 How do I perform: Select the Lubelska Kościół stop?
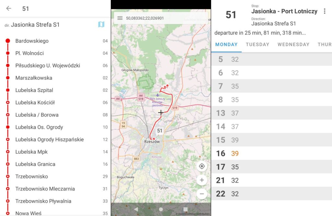(x=55, y=102)
